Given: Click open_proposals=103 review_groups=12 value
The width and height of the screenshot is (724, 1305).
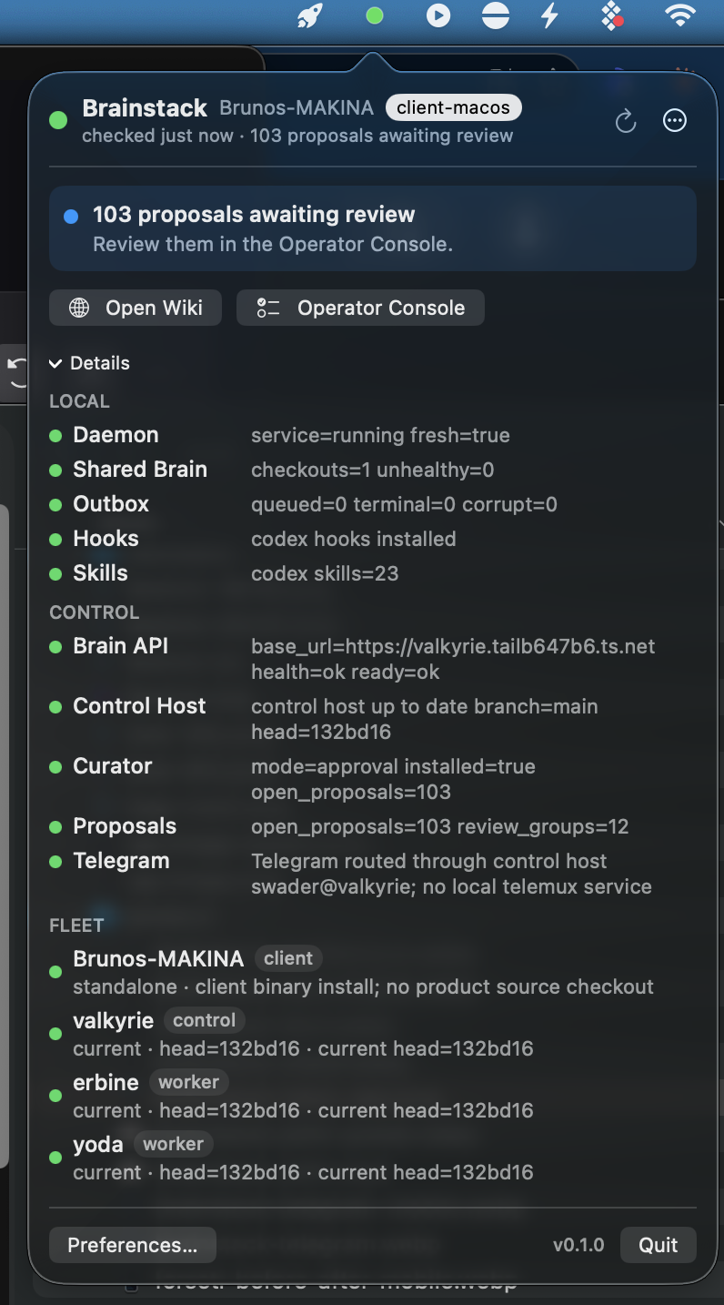Looking at the screenshot, I should tap(440, 826).
